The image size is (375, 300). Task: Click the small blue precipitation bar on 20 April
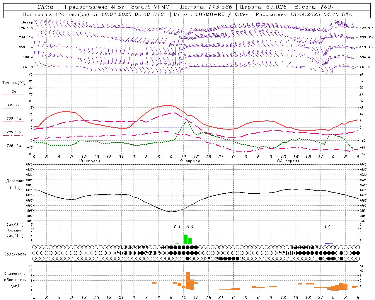click(327, 243)
